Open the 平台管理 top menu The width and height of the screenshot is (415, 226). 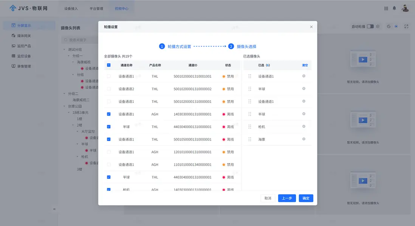point(96,9)
